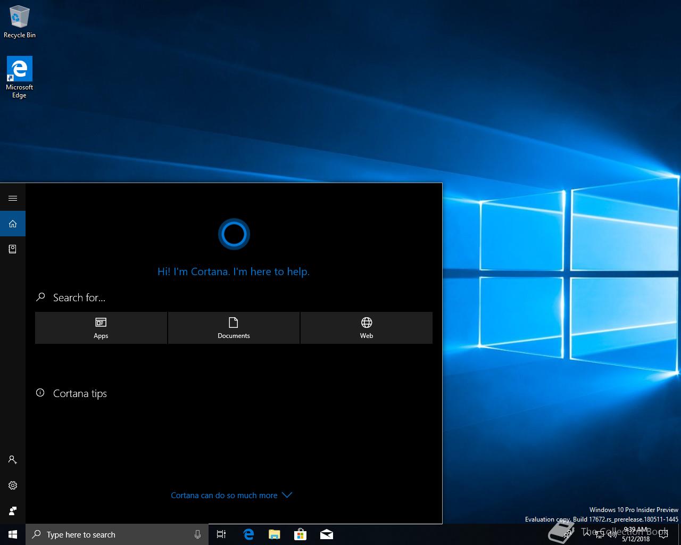Select Microsoft Edge desktop shortcut
The image size is (681, 545).
[x=20, y=78]
